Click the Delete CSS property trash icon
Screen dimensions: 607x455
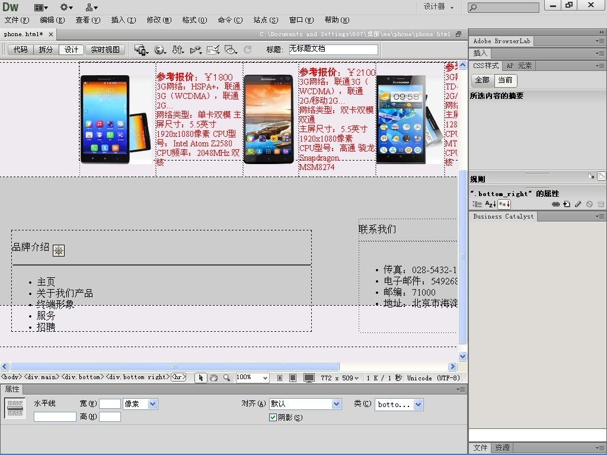[x=600, y=204]
